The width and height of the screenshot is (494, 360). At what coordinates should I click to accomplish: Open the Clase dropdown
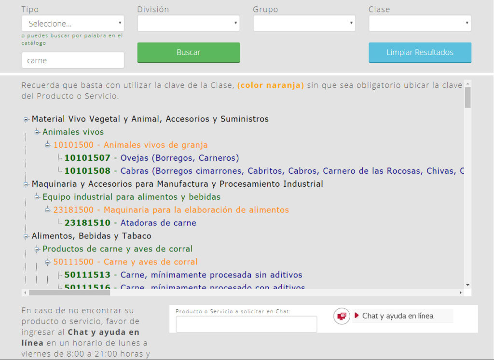(420, 23)
